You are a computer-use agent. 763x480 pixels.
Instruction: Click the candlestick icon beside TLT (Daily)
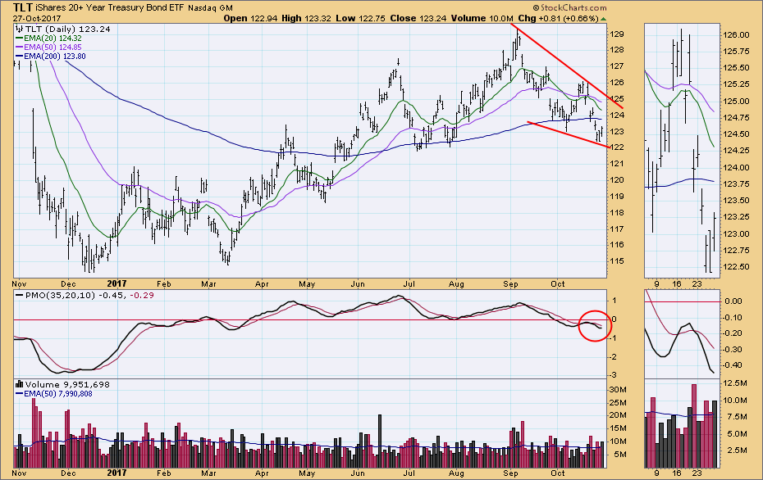coord(20,29)
